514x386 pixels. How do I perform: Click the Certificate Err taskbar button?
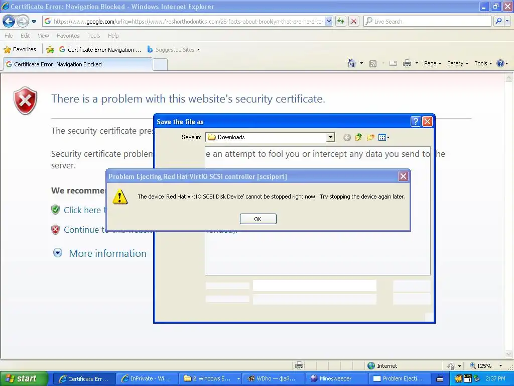[x=84, y=379]
